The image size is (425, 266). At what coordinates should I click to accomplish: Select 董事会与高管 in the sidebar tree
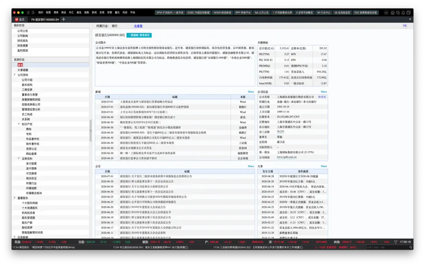click(x=30, y=95)
